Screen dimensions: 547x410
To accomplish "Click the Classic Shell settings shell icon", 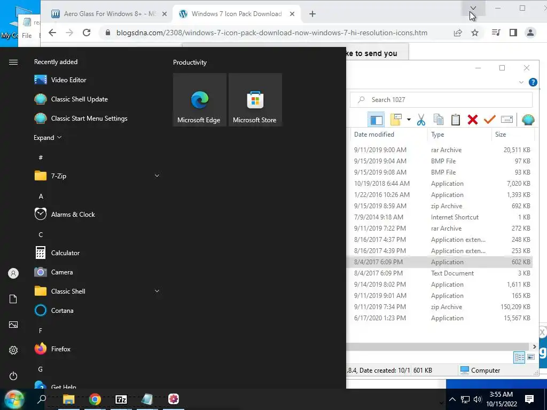I will (x=528, y=120).
